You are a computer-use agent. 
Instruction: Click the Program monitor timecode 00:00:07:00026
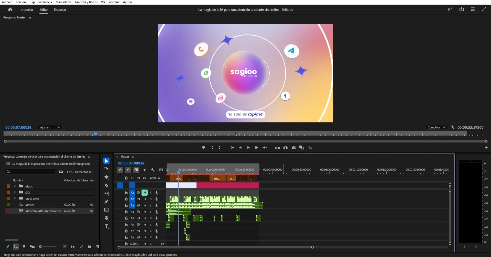click(18, 127)
